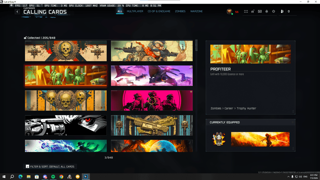Switch to the CO-OP & ENDGAME tab

(x=159, y=11)
